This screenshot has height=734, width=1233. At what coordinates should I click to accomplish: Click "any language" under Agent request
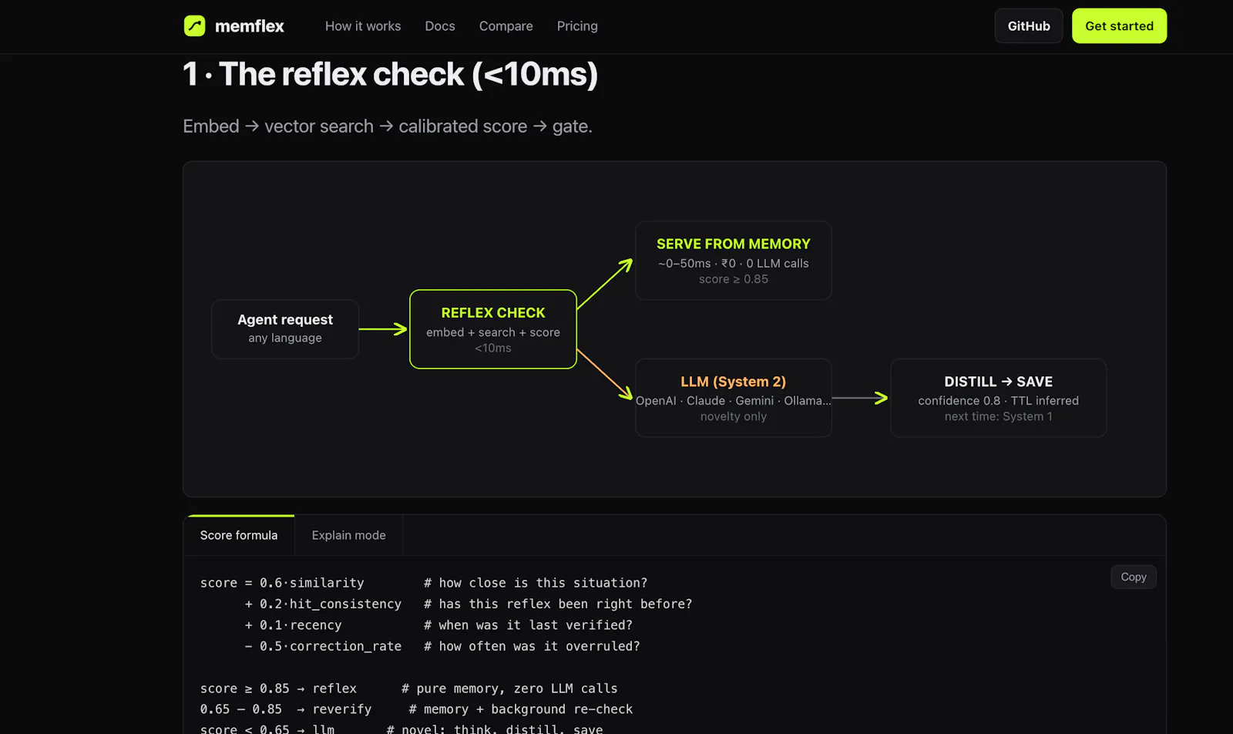(285, 338)
